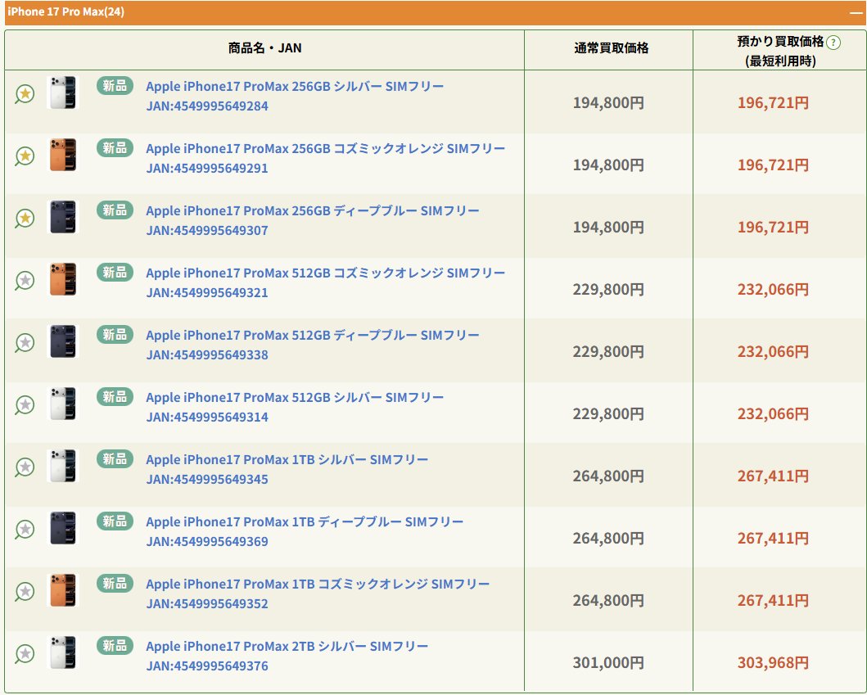Select JAN:4549995649338 text
The width and height of the screenshot is (867, 695).
point(207,355)
